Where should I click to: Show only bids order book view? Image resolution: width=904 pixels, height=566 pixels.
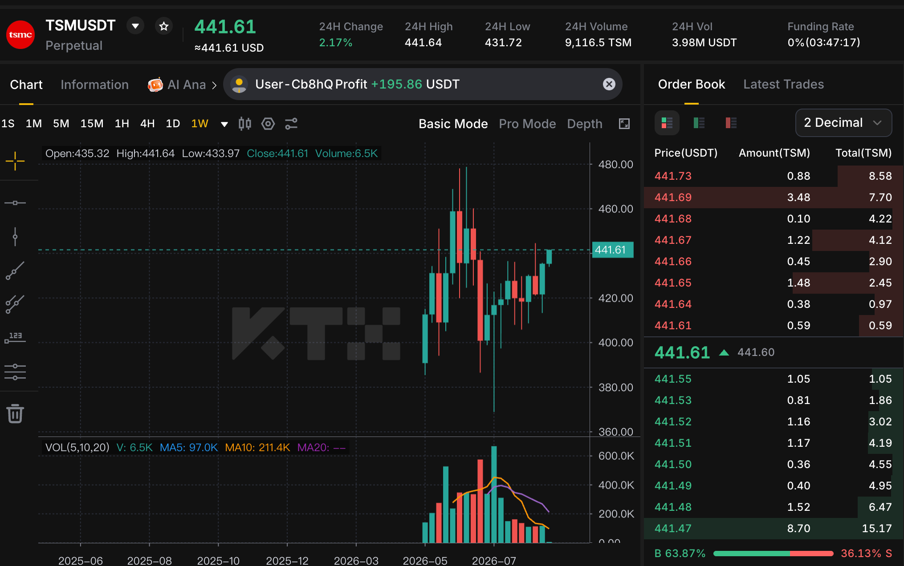click(x=699, y=123)
